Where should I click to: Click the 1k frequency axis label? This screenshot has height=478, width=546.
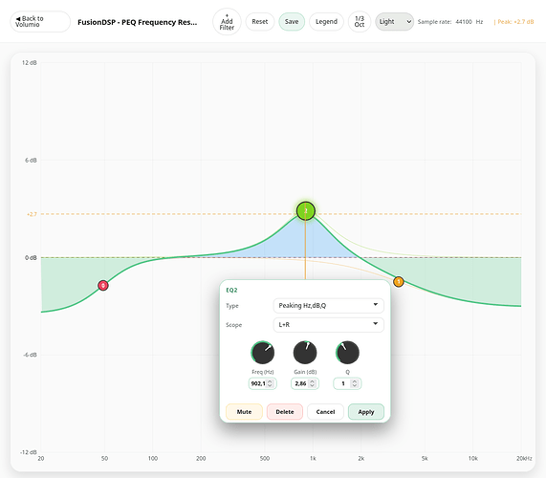click(x=313, y=459)
